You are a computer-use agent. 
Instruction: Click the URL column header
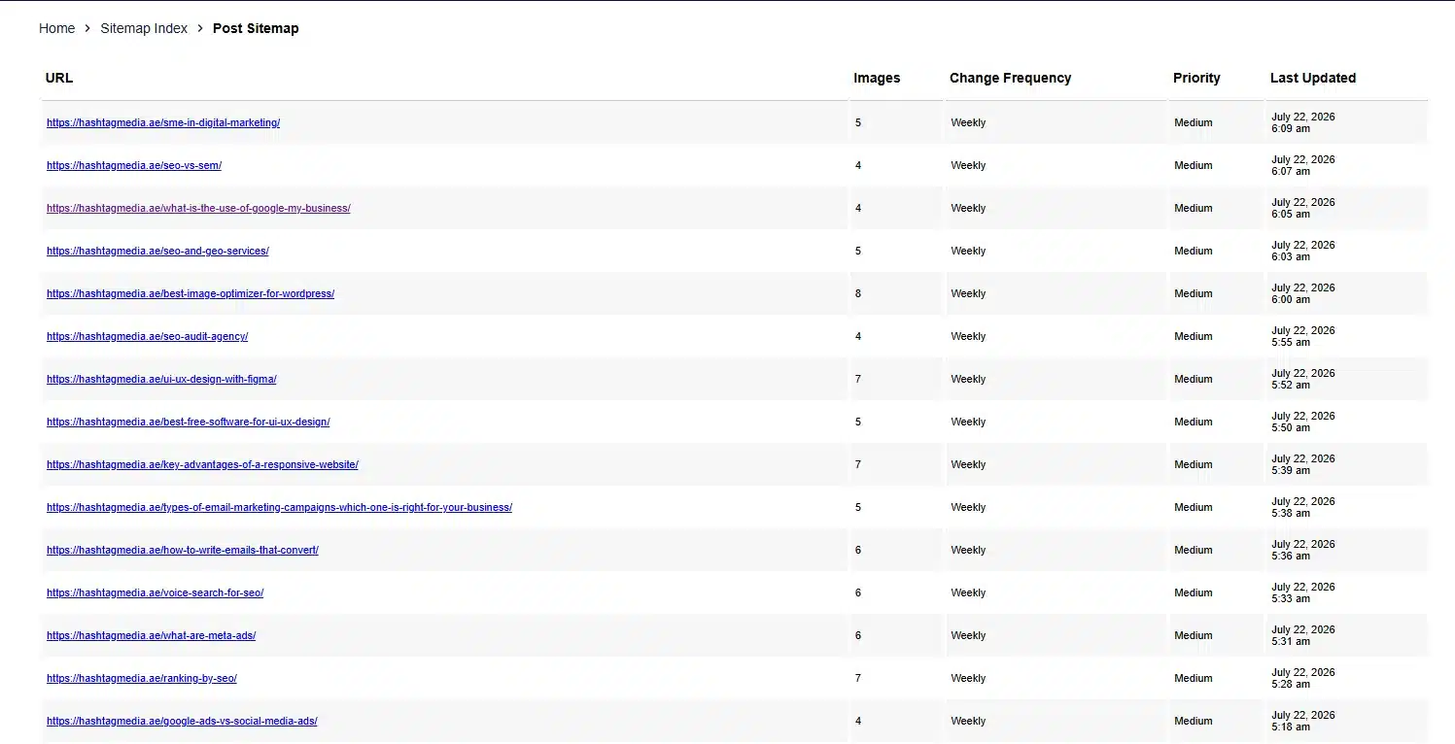pyautogui.click(x=59, y=78)
